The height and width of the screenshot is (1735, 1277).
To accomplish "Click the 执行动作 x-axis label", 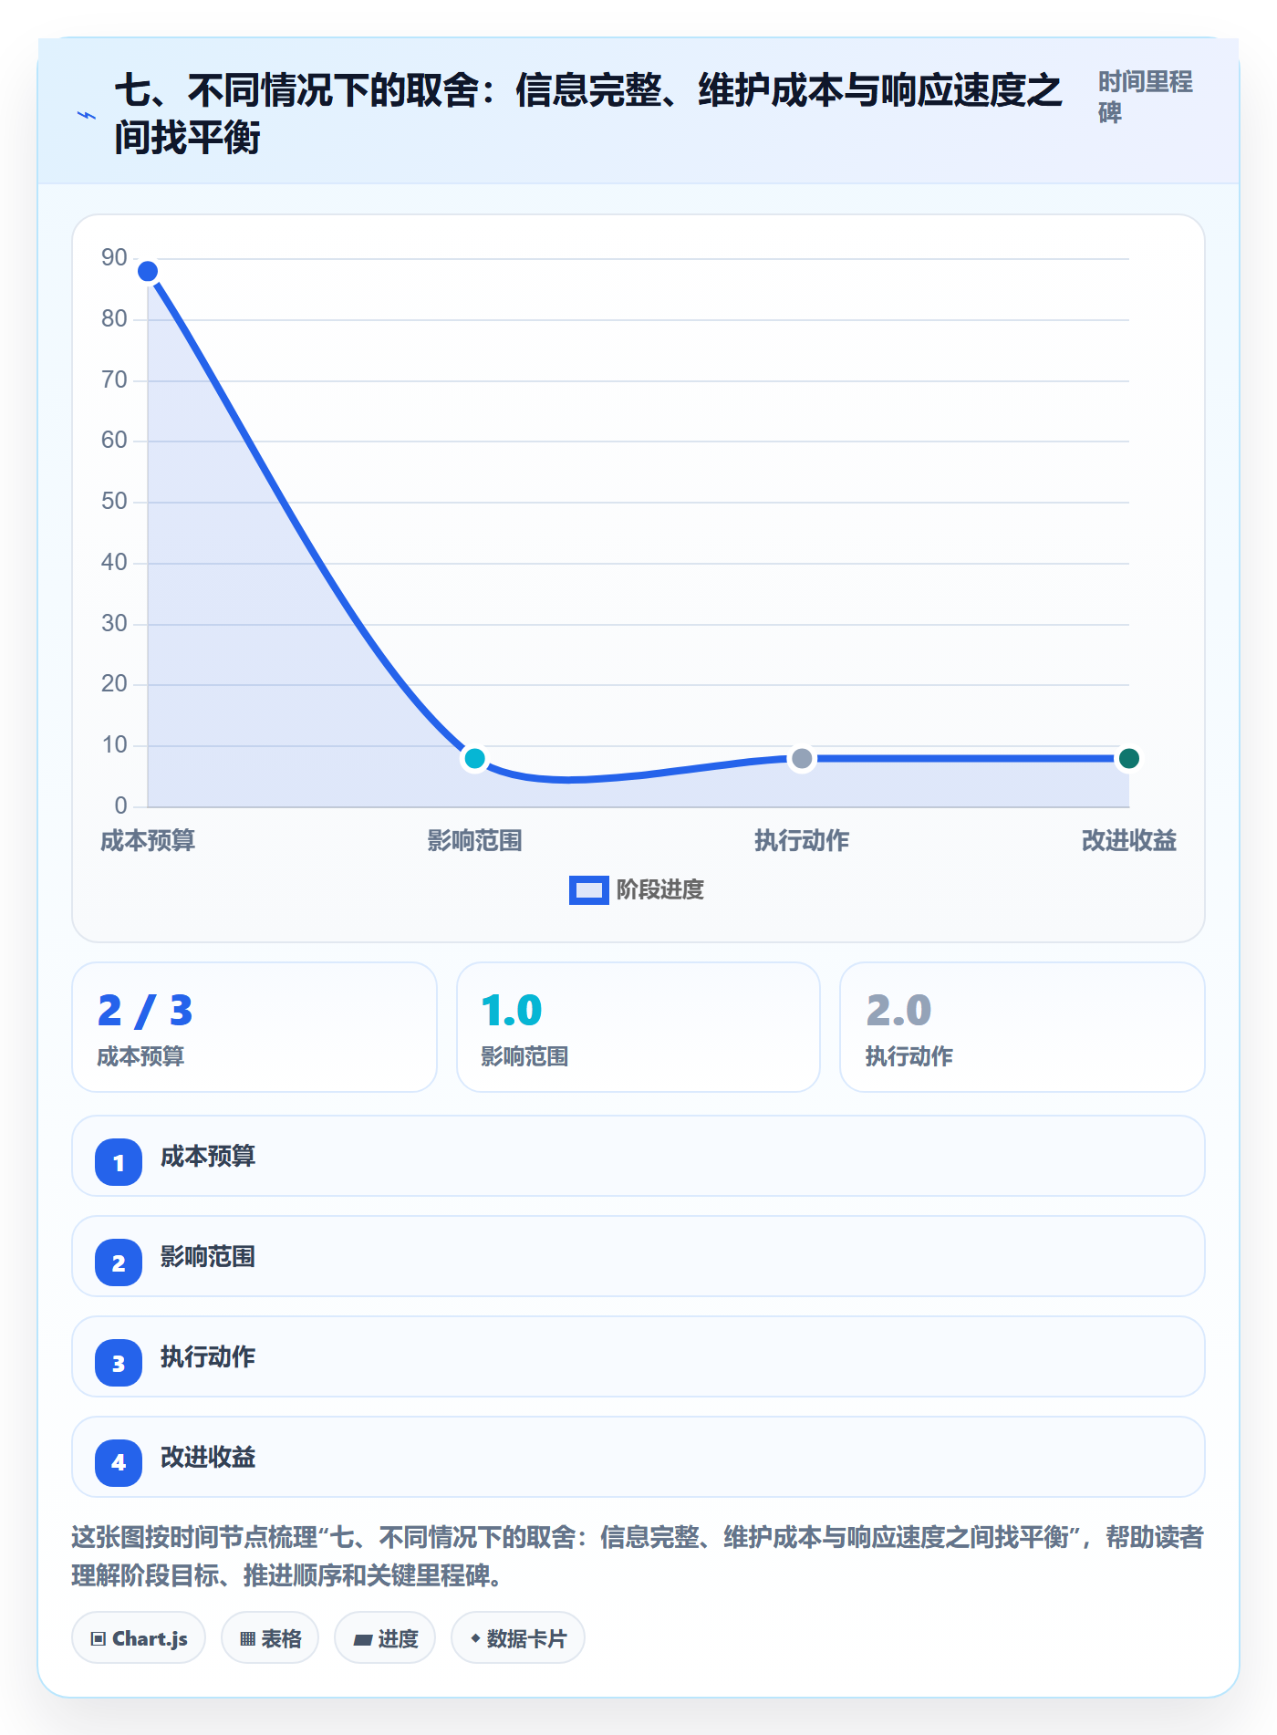I will [802, 840].
